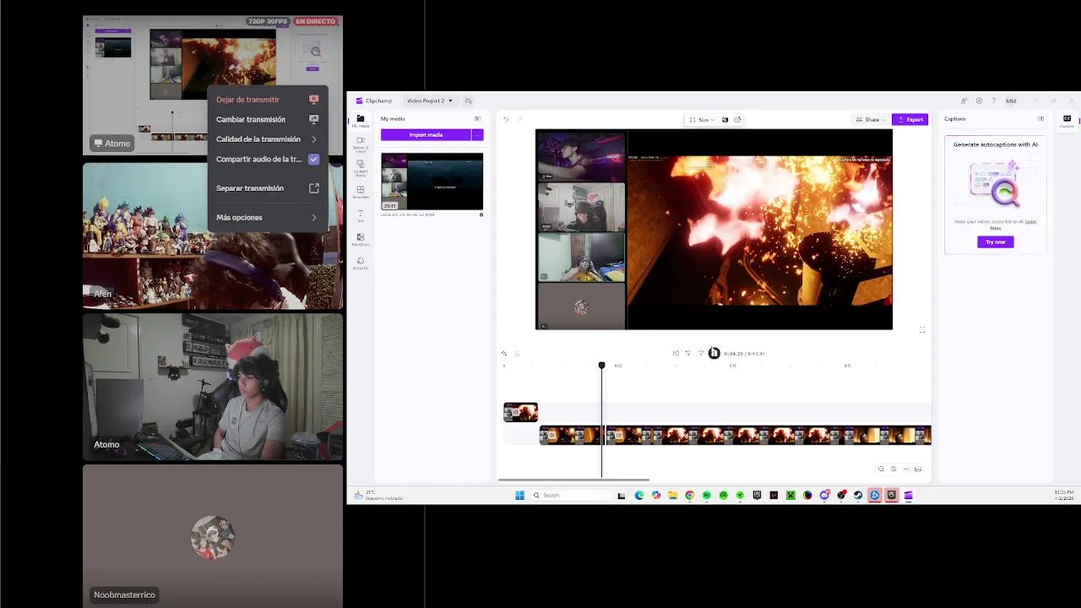Open Captions tab icon on right sidebar
Image resolution: width=1081 pixels, height=608 pixels.
pyautogui.click(x=1067, y=121)
